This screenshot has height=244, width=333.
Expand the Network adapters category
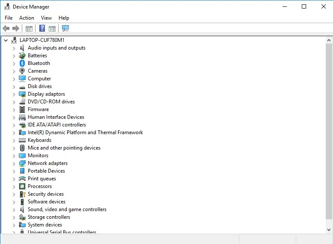[14, 163]
